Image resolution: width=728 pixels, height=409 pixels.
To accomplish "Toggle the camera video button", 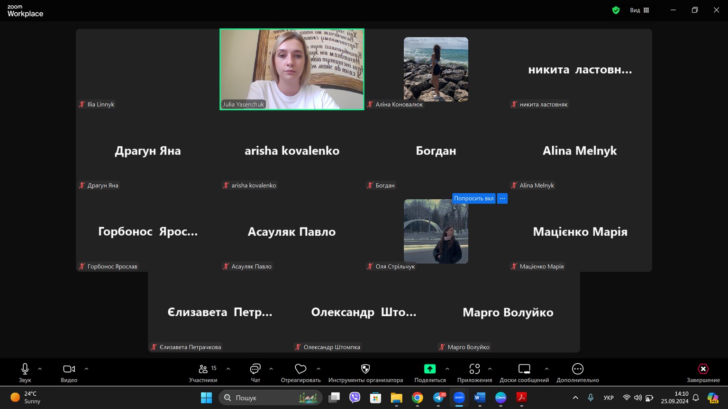I will (69, 369).
